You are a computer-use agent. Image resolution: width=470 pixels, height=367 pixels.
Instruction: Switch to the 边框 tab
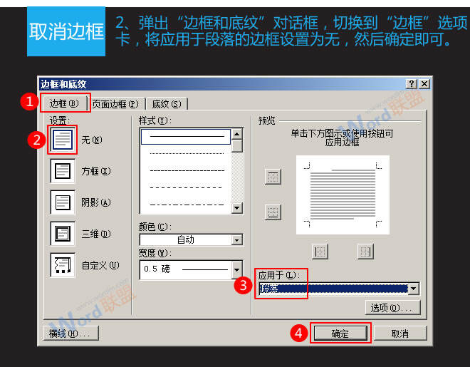pyautogui.click(x=64, y=104)
